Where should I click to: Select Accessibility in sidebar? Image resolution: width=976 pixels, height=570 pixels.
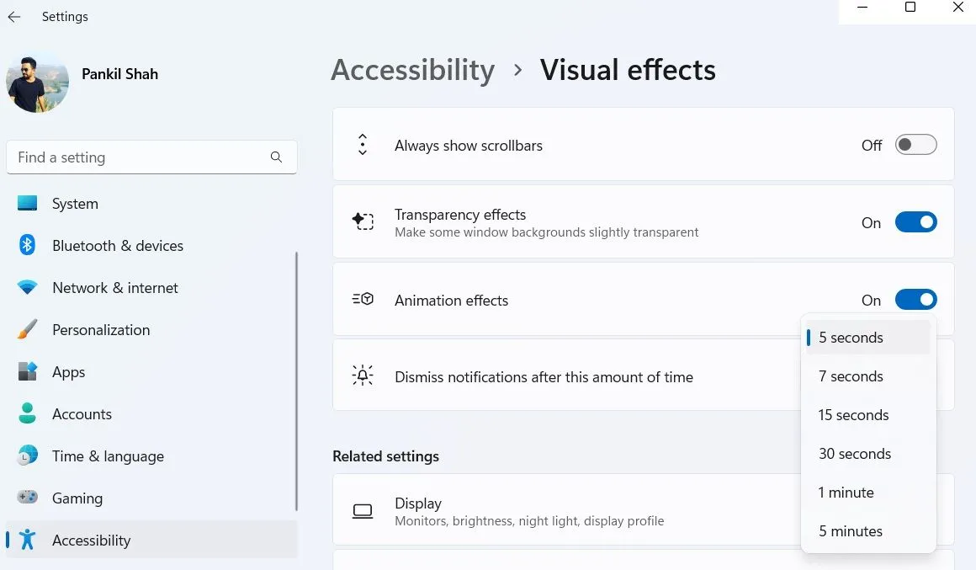point(151,540)
